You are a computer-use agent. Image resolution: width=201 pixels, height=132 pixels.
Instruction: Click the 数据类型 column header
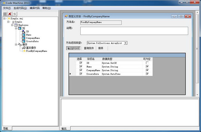coord(107,59)
